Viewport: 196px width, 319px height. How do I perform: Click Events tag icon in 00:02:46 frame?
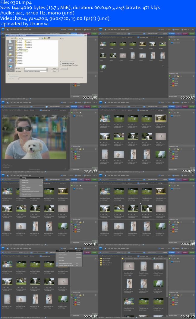[173, 229]
